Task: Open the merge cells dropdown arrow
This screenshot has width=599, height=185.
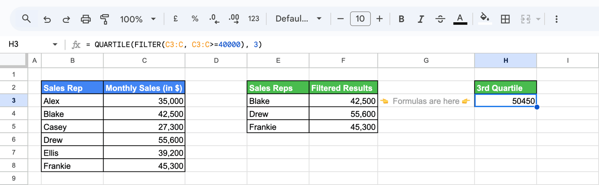Action: pos(538,19)
